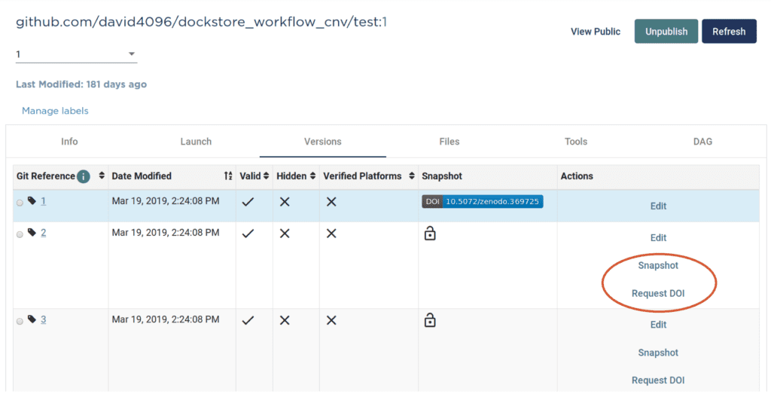The height and width of the screenshot is (394, 771).
Task: Click the tag icon for version 3
Action: point(32,319)
